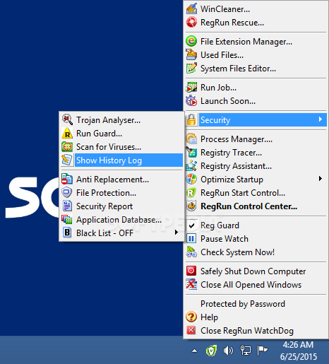This screenshot has height=364, width=329.
Task: Click the Launch Soon stopwatch icon
Action: pyautogui.click(x=191, y=101)
